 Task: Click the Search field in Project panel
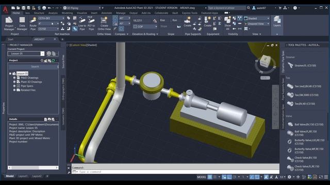(33, 66)
